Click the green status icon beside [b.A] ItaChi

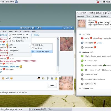[82, 61]
